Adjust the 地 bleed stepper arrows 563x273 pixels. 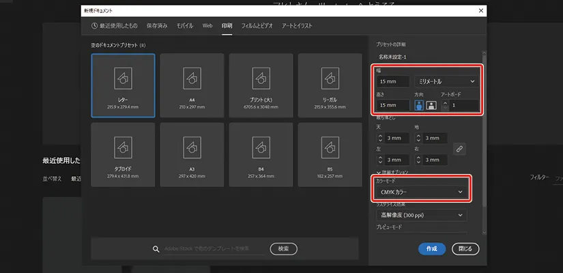tap(418, 138)
